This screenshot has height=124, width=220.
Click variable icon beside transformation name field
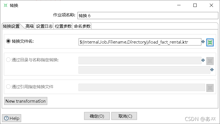tap(212, 70)
